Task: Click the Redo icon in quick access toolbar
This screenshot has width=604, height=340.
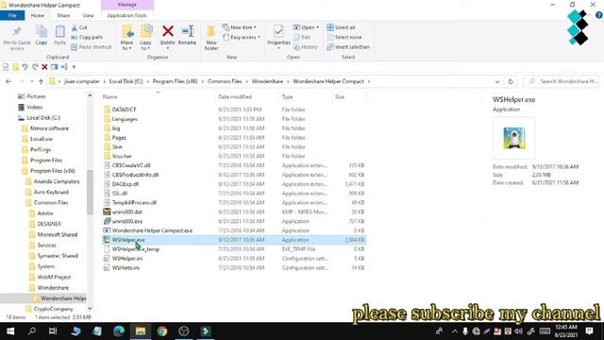Action: pyautogui.click(x=35, y=67)
